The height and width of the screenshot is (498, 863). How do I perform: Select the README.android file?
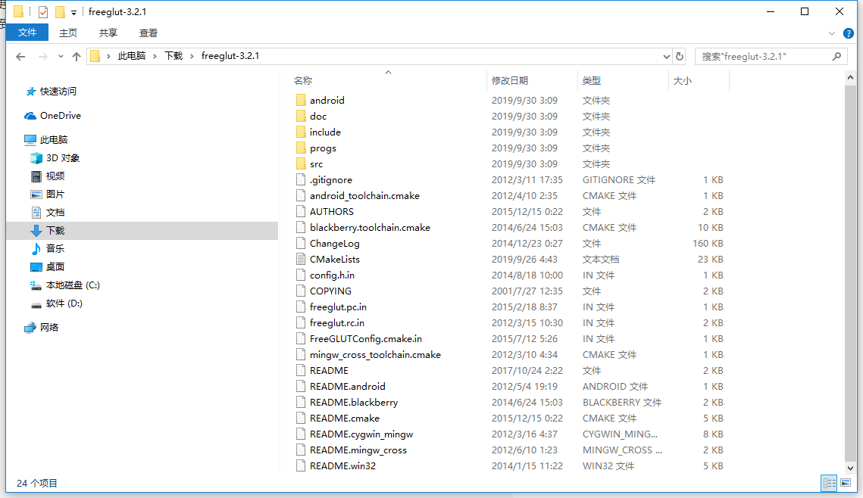(x=347, y=387)
